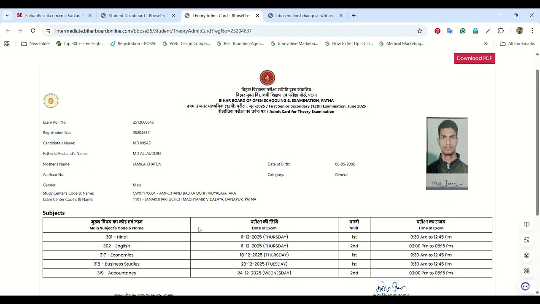Open the Registration - BOSSE bookmark
540x304 pixels.
coord(133,43)
